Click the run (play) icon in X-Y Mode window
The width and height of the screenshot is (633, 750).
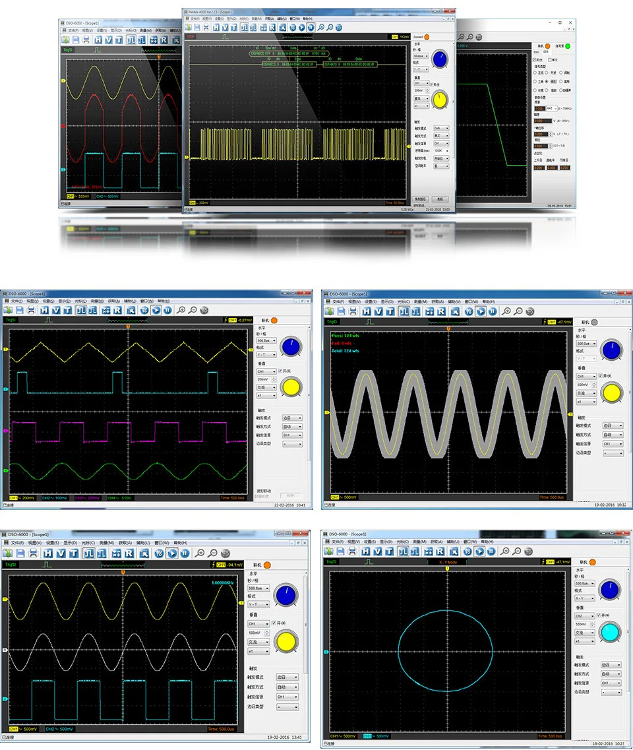tap(479, 551)
